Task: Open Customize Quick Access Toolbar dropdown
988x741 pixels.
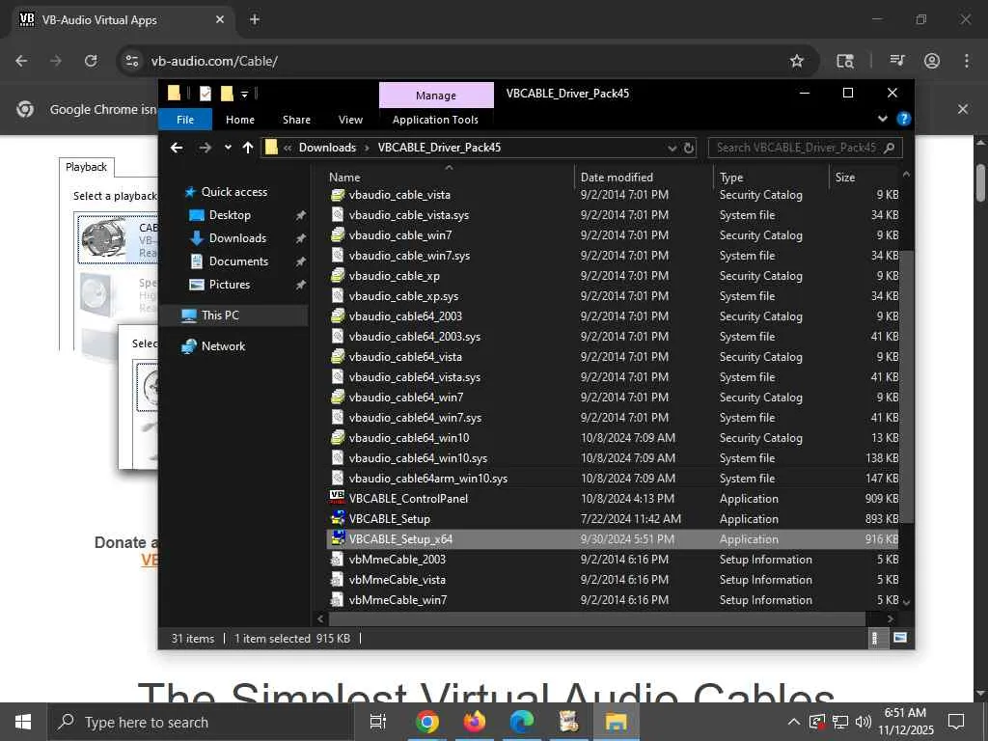Action: [244, 95]
